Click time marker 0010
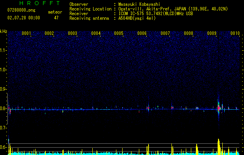Image resolution: width=244 pixels, height=155 pixels. click(235, 33)
